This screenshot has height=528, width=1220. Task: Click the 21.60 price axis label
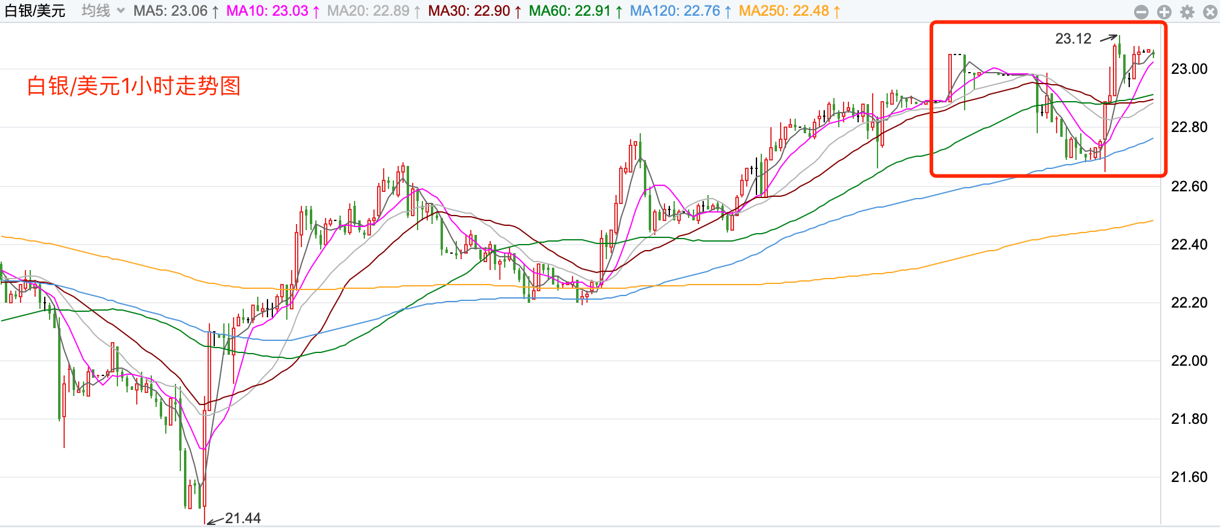pyautogui.click(x=1189, y=477)
